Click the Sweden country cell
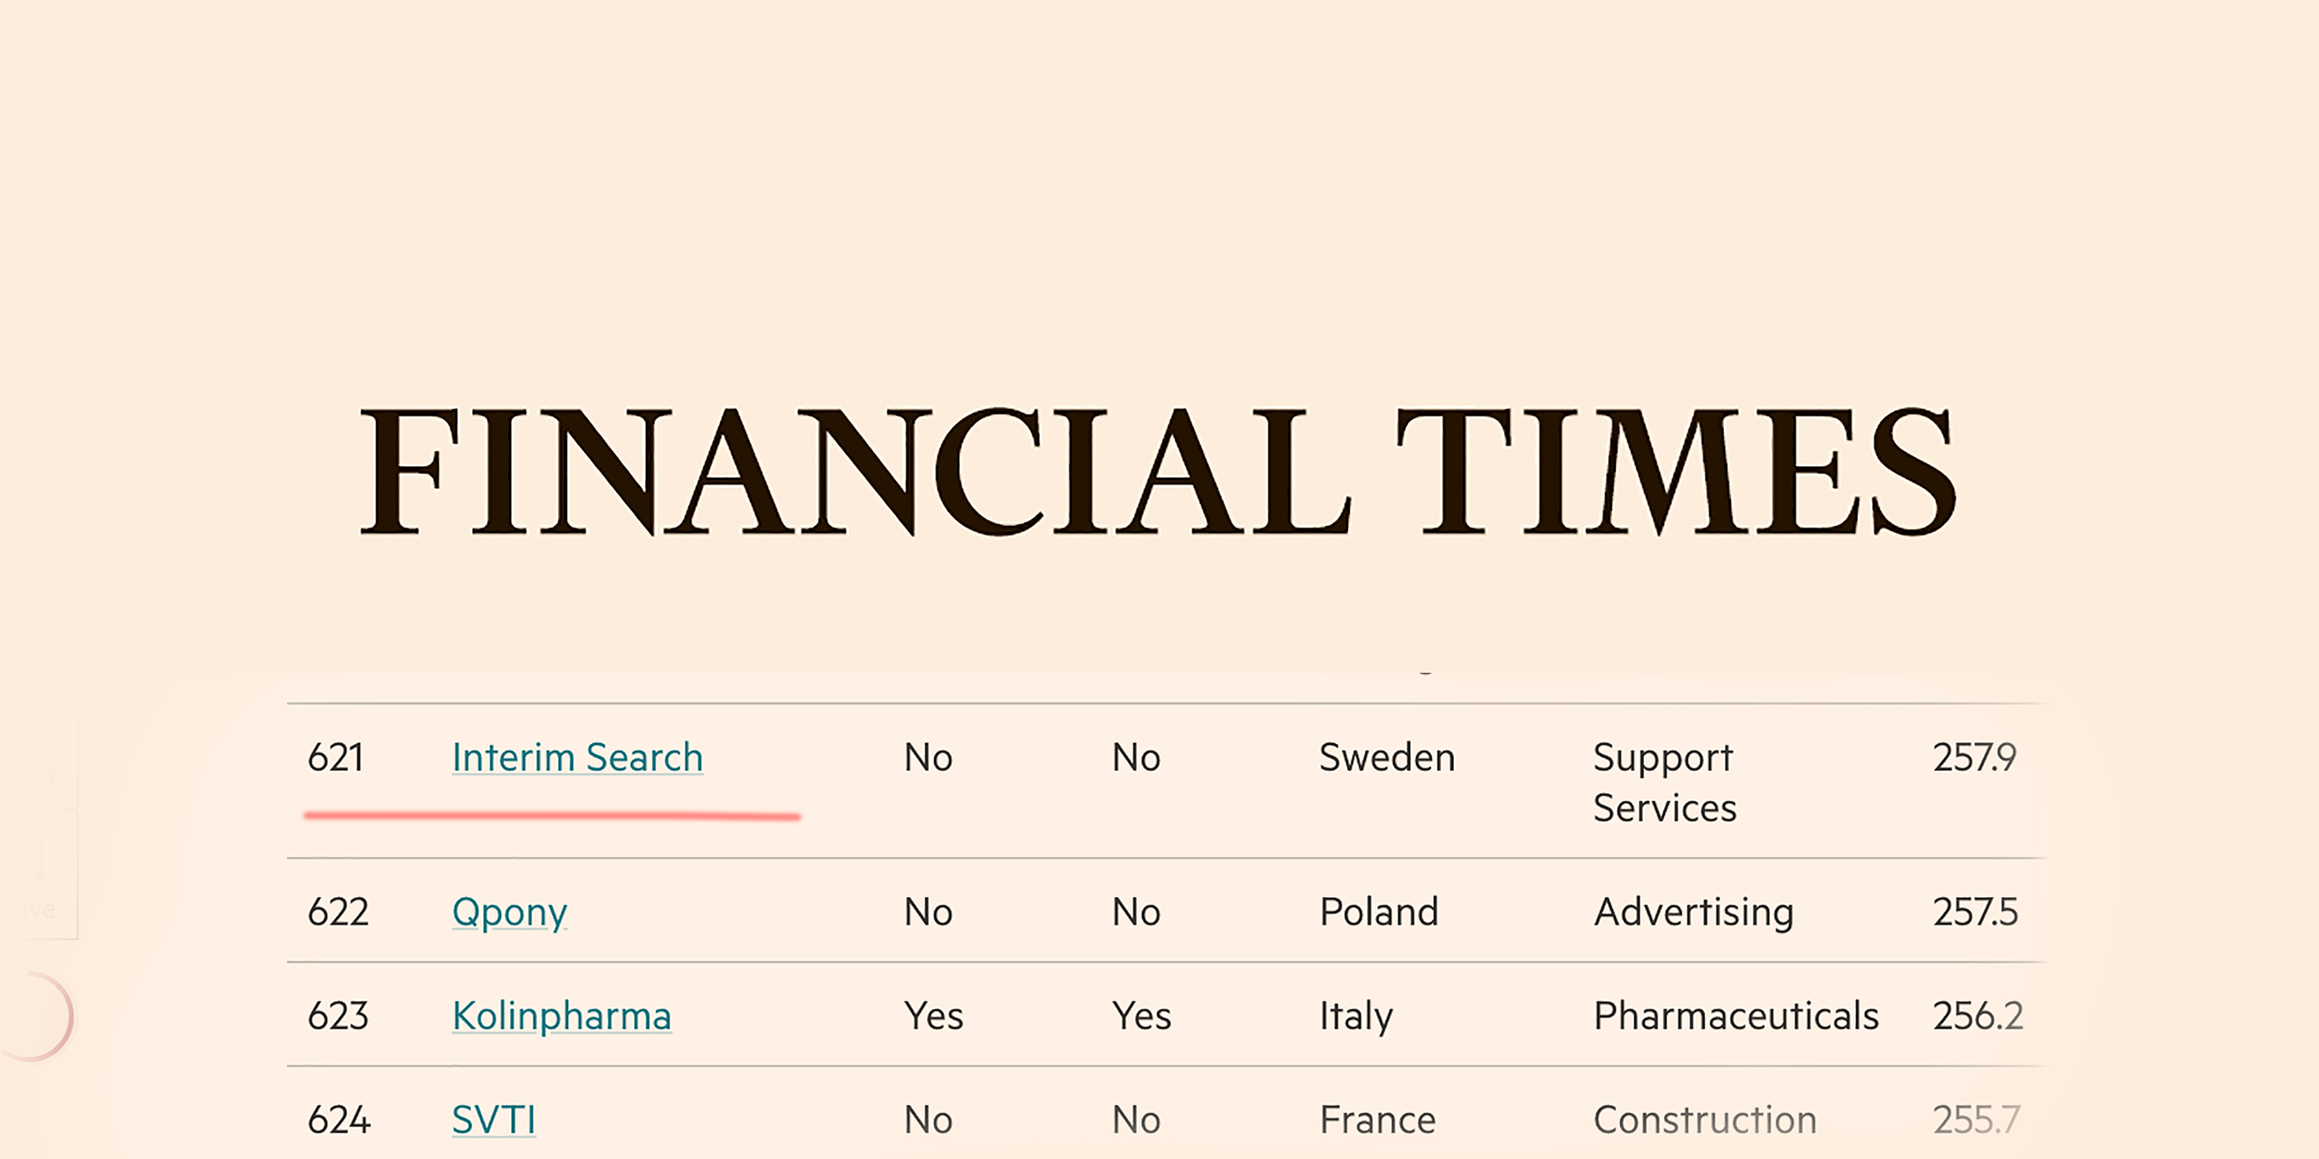Screen dimensions: 2319x1159 [1387, 758]
